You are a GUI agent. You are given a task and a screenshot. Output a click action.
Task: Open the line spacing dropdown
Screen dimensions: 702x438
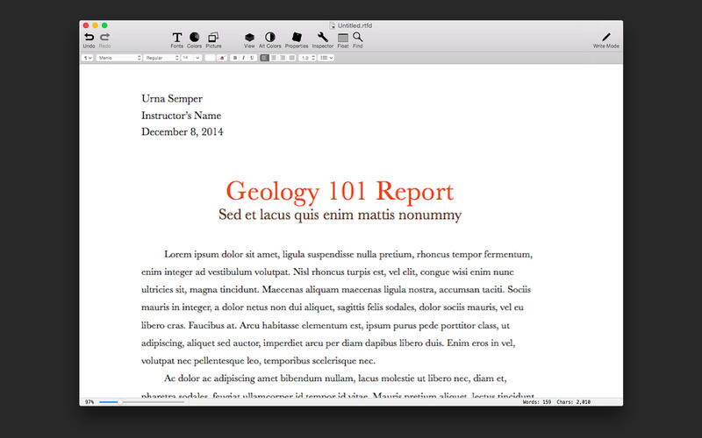point(307,58)
